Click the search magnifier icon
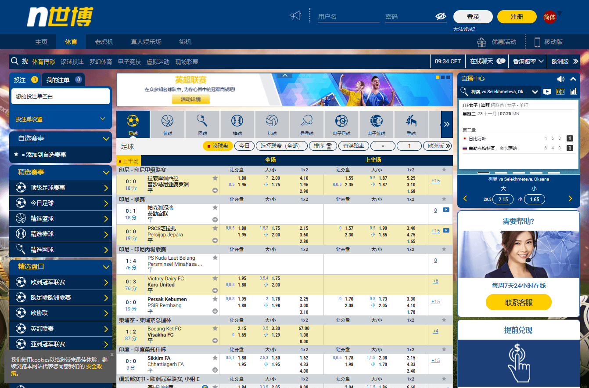This screenshot has height=388, width=589. point(14,62)
